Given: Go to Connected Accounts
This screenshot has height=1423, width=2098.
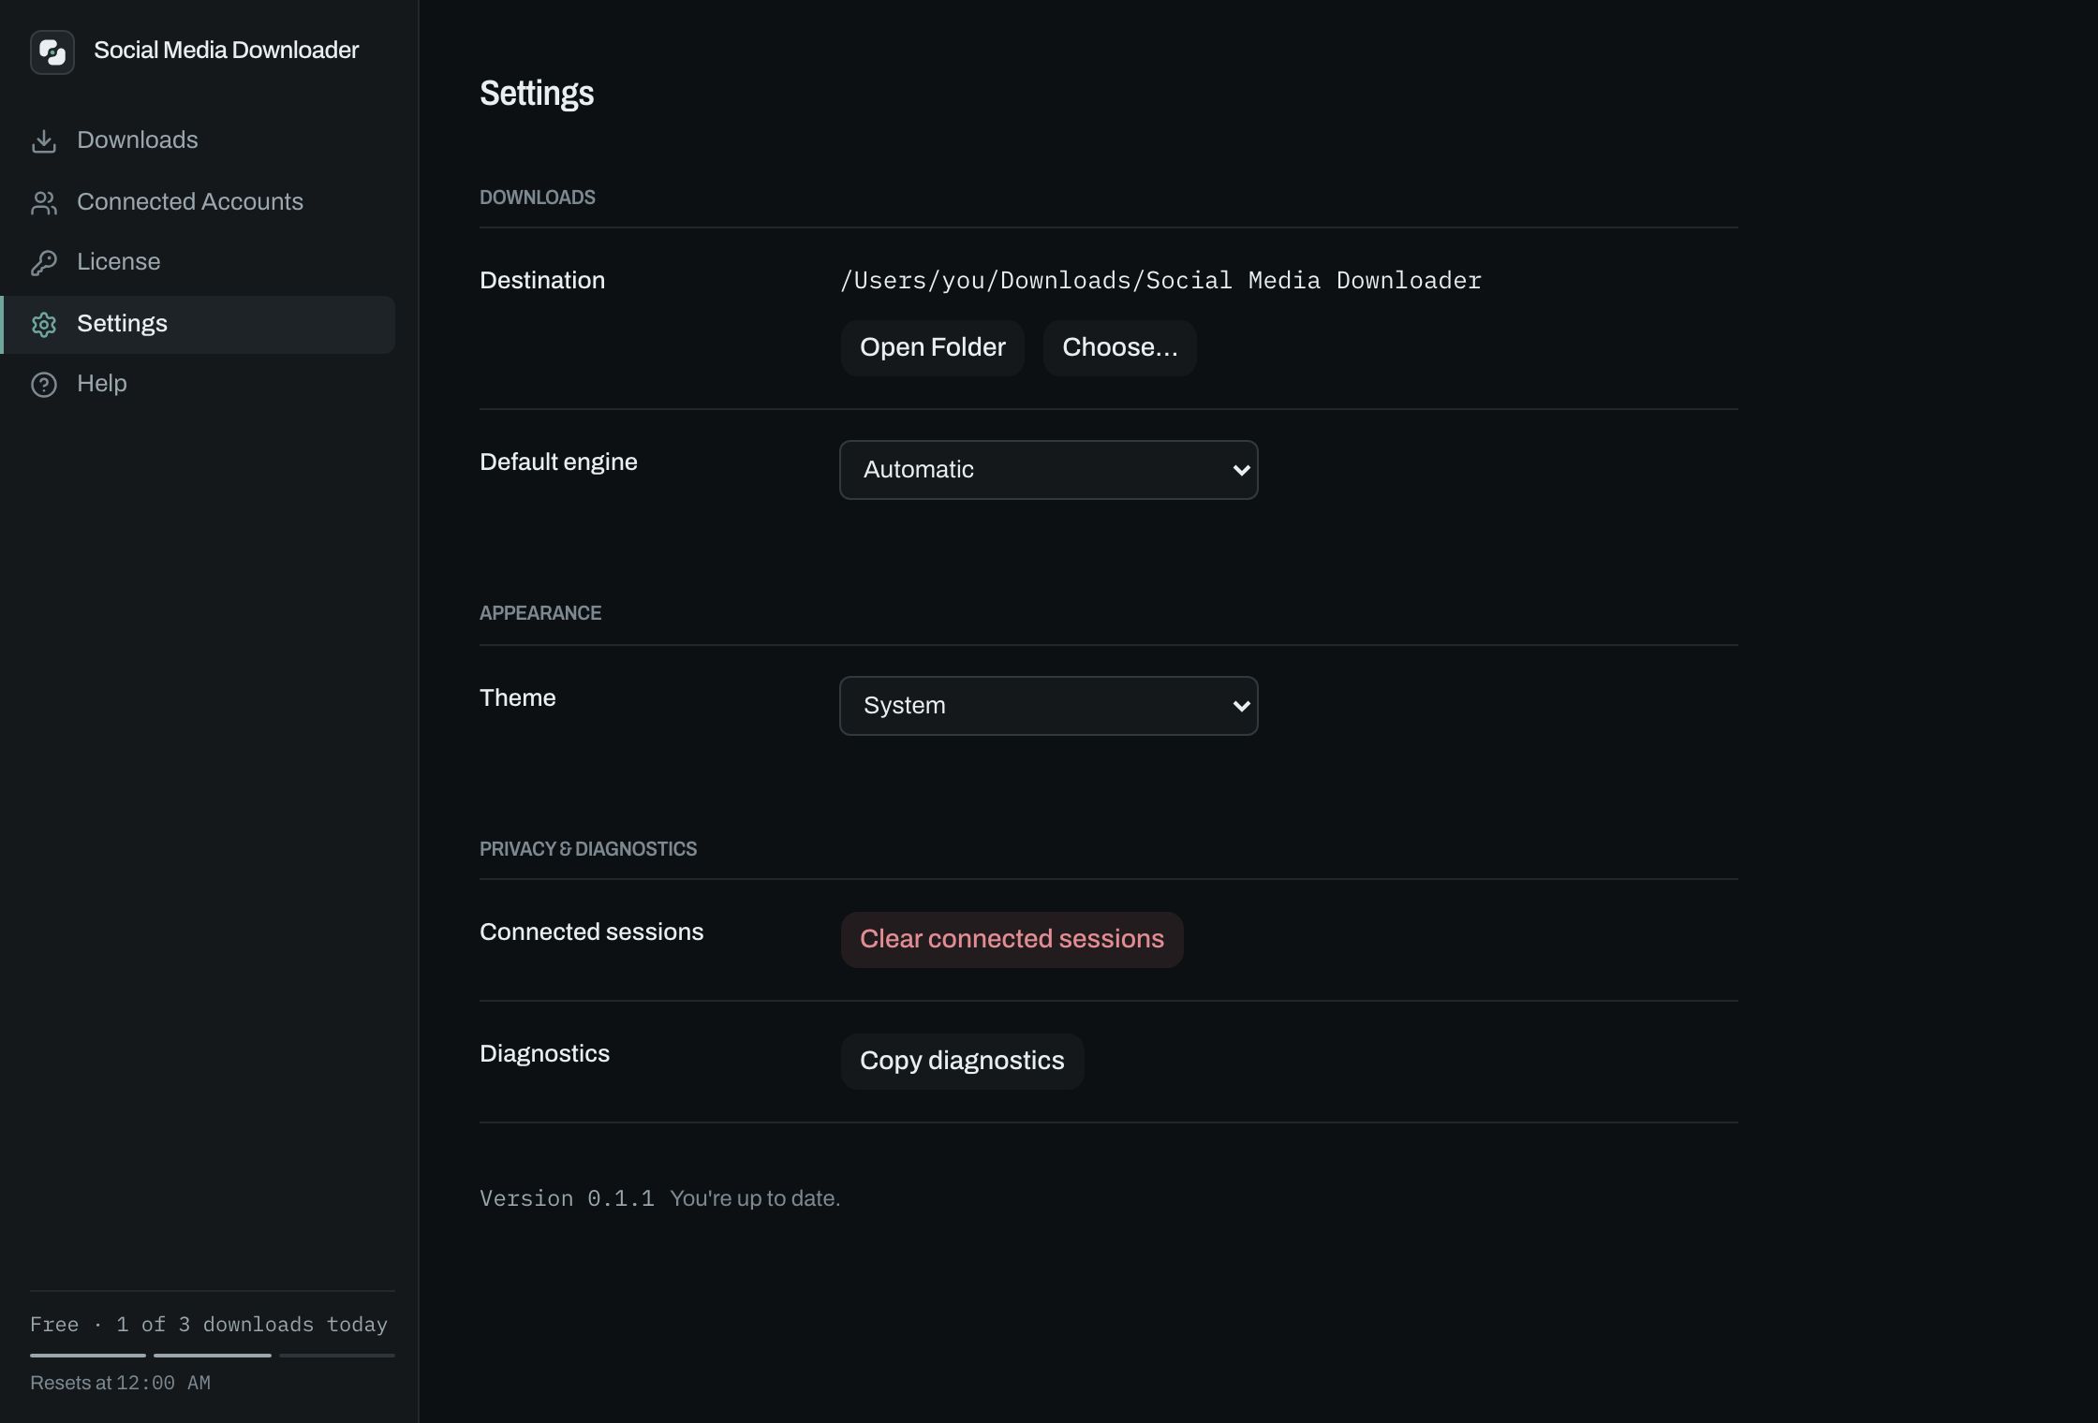Looking at the screenshot, I should click(x=199, y=202).
